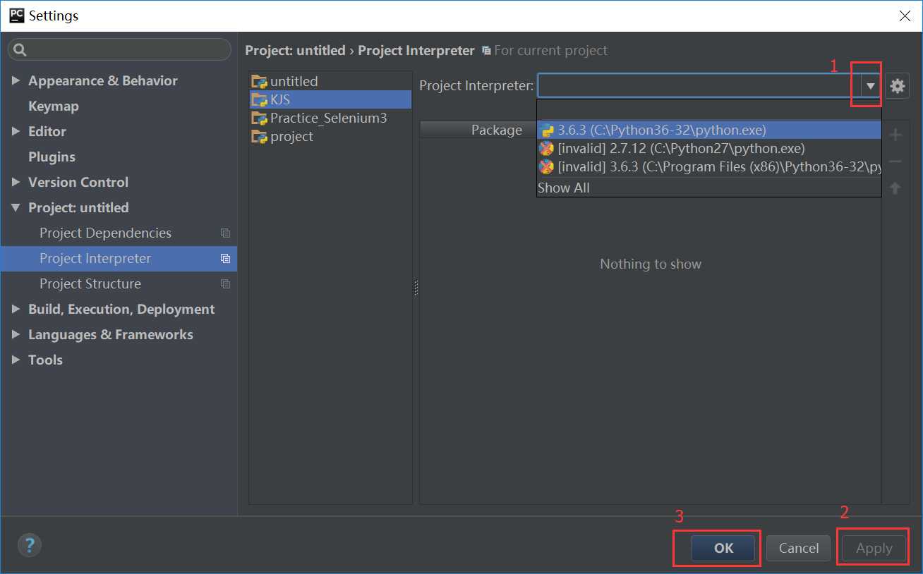Expand Build, Execution, Deployment section
This screenshot has height=574, width=923.
[16, 310]
